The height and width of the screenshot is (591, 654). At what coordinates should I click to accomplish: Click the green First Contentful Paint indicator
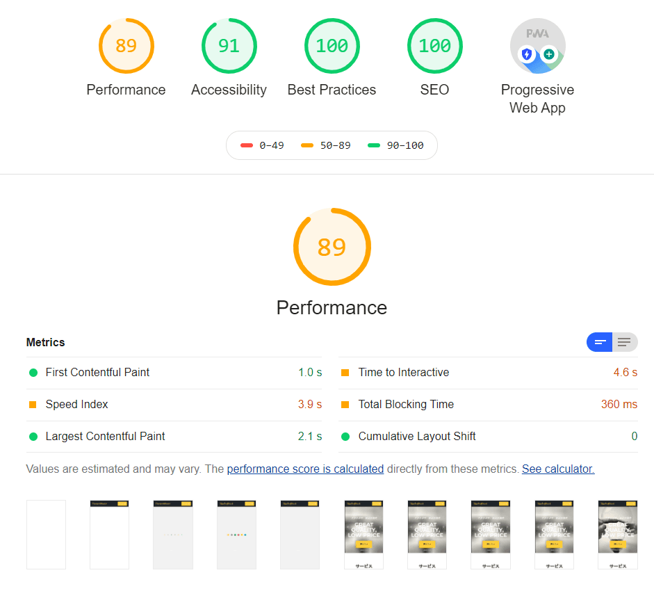pos(33,373)
